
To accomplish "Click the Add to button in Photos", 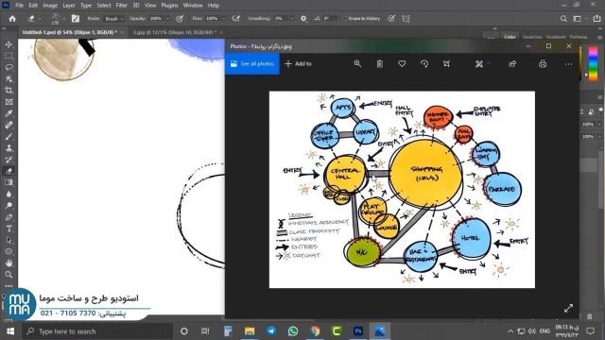I will [x=298, y=64].
